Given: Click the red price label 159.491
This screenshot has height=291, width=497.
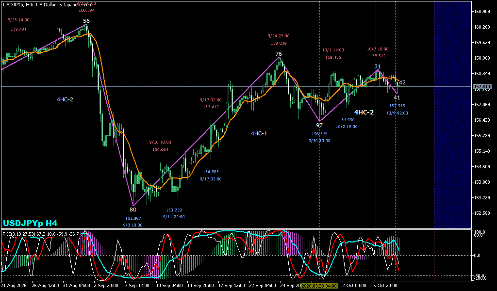Looking at the screenshot, I should pyautogui.click(x=18, y=29).
